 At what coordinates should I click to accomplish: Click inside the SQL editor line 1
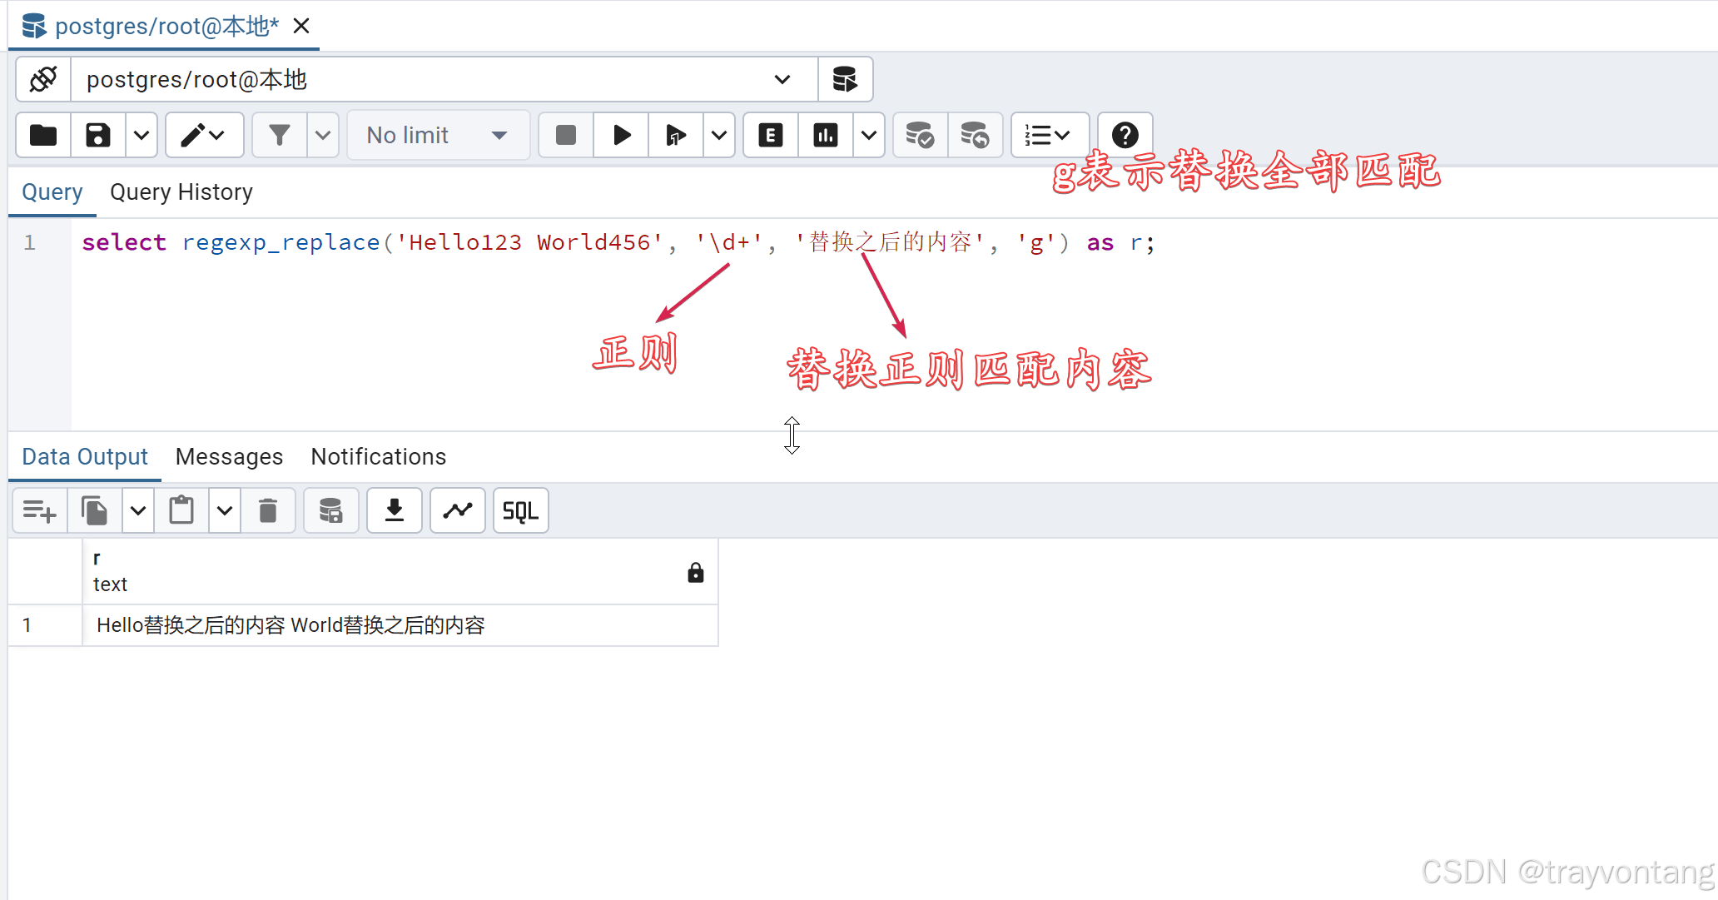point(618,242)
